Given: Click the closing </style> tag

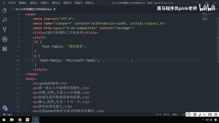Looking at the screenshot, I should [x=40, y=69].
